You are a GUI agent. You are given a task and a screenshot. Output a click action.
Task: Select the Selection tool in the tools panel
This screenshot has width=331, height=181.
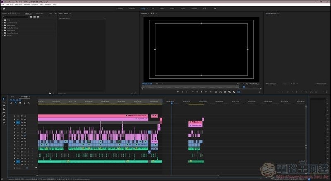tap(4, 99)
